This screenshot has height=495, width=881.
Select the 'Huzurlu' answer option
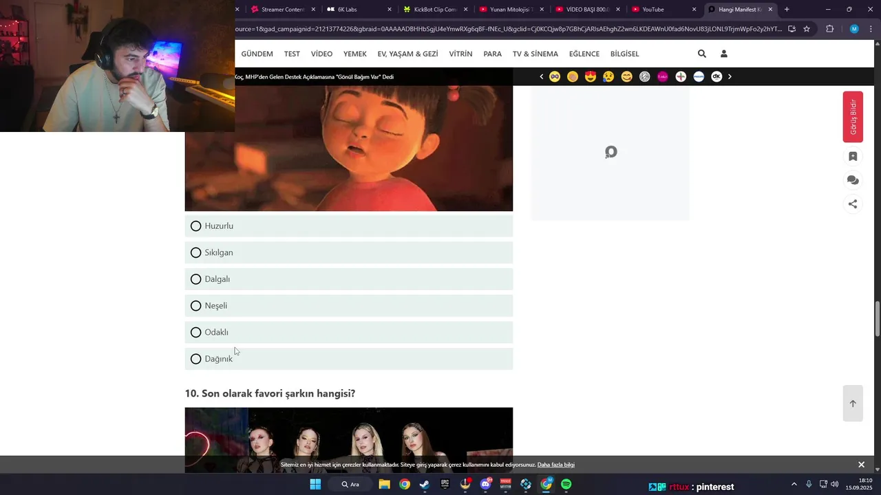coord(348,226)
